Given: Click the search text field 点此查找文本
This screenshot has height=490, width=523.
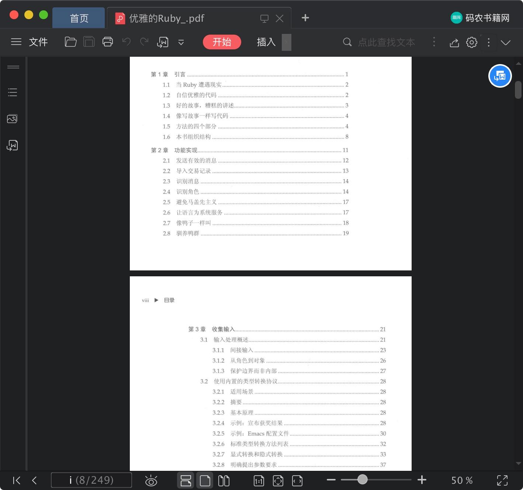Looking at the screenshot, I should pyautogui.click(x=387, y=42).
